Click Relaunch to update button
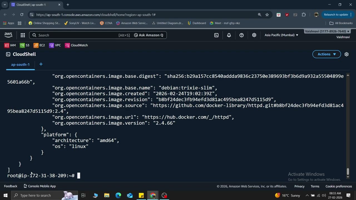 336,15
